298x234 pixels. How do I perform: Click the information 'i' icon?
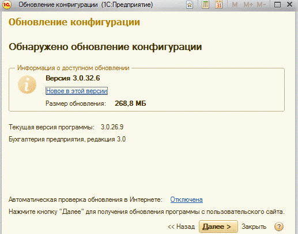click(27, 85)
